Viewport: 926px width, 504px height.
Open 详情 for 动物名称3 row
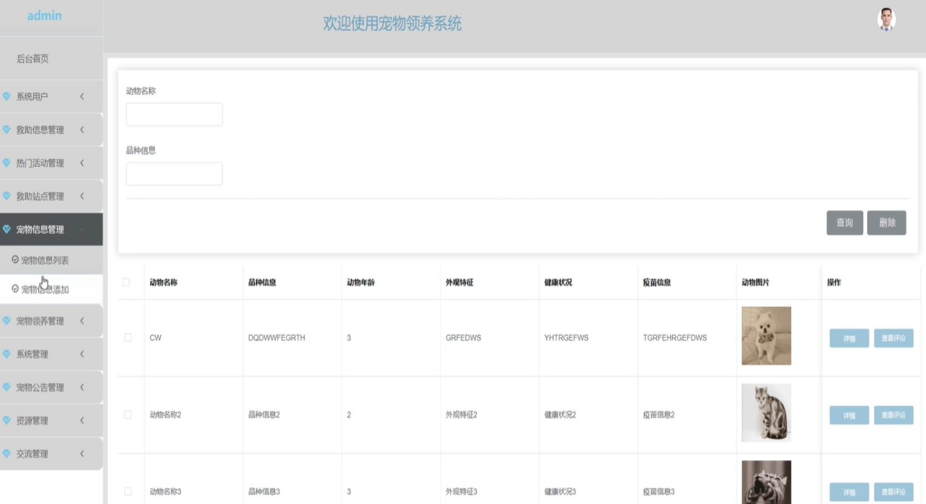[849, 492]
